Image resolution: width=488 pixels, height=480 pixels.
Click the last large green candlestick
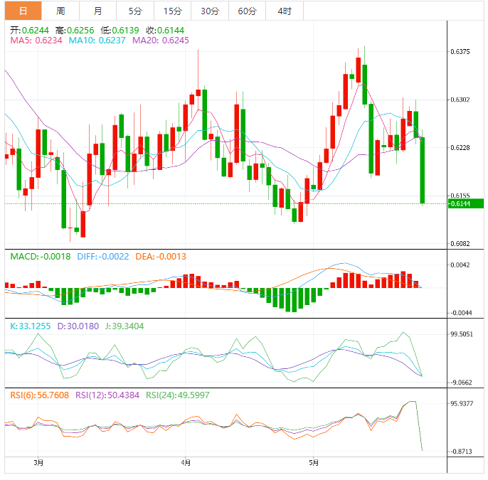click(x=423, y=171)
